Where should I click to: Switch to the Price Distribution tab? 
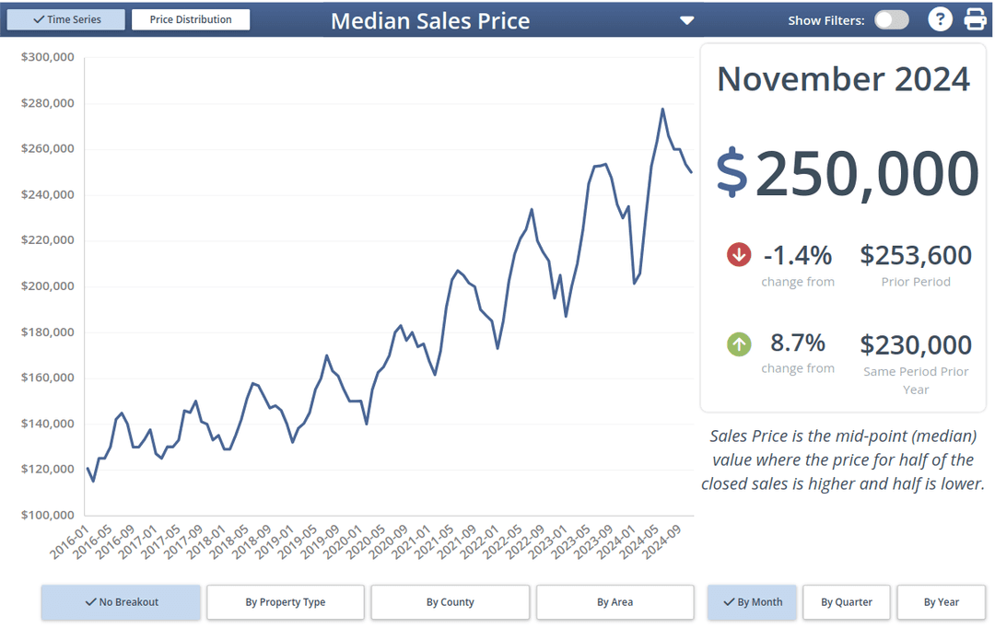coord(191,19)
